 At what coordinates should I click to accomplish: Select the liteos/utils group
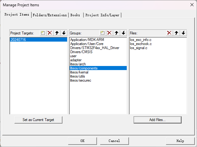98,76
